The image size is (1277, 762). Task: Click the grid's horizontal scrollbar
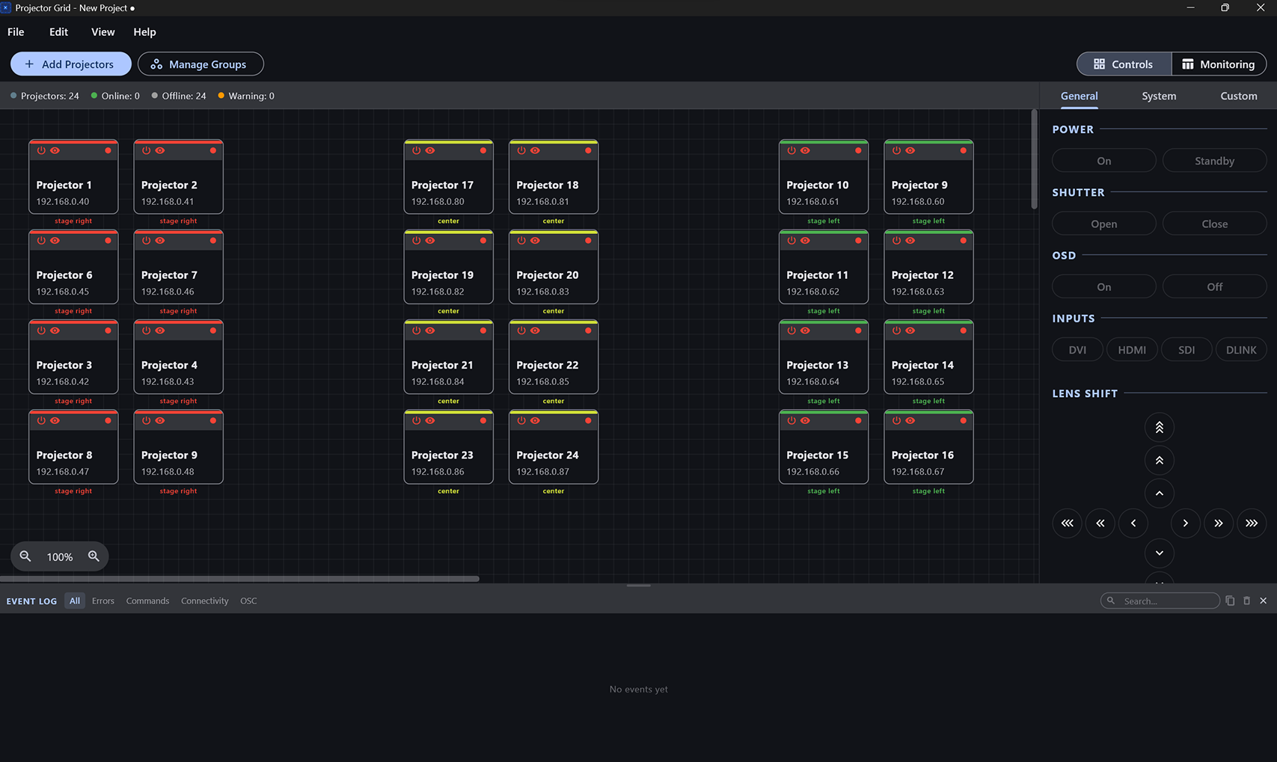coord(239,579)
